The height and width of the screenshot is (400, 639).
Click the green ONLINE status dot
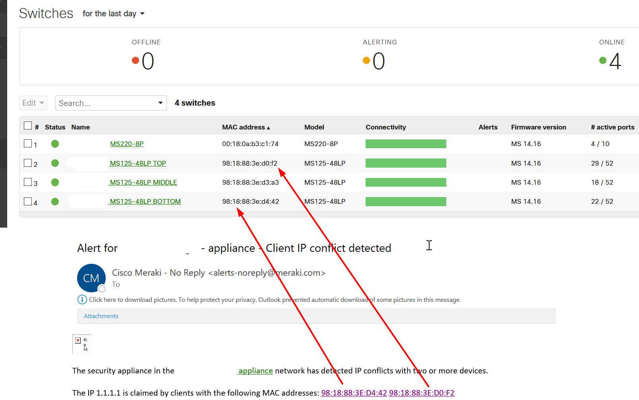pyautogui.click(x=600, y=60)
